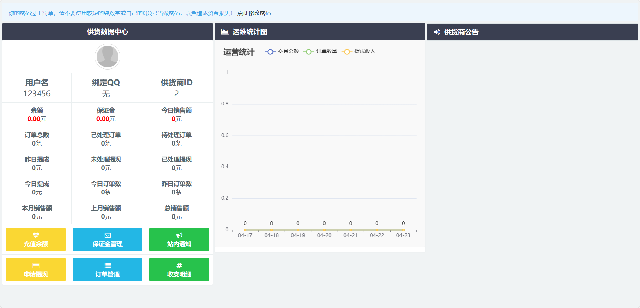Click the envelope icon on 保证金管理 button
This screenshot has height=308, width=640.
pyautogui.click(x=107, y=235)
